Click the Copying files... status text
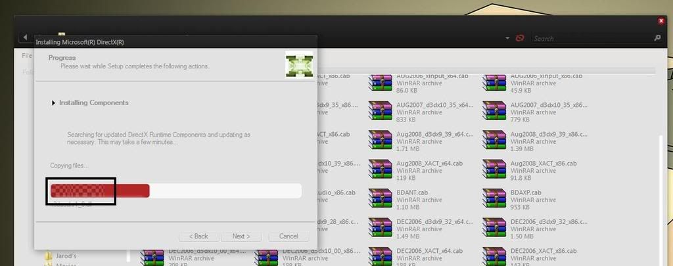 (70, 166)
